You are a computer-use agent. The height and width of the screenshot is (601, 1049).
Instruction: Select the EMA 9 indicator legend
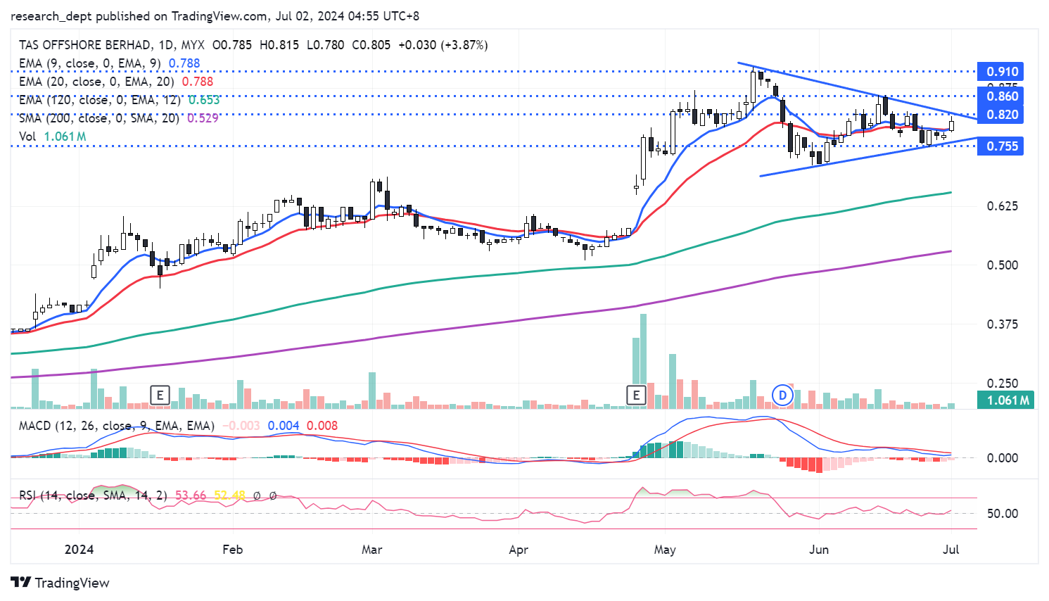point(89,63)
